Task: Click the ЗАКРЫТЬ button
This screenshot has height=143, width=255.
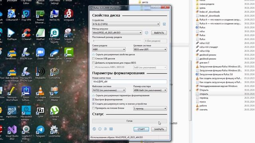Action: [159, 129]
